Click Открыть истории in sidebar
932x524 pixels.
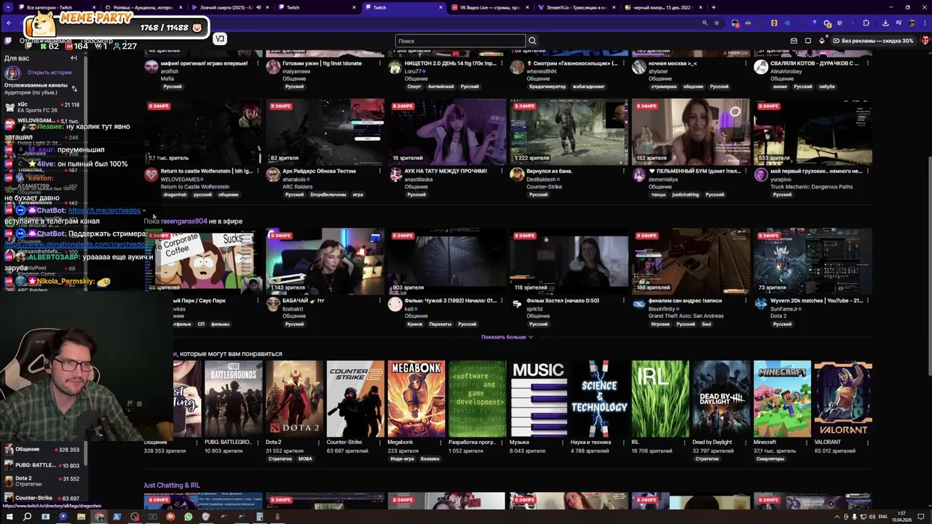pyautogui.click(x=50, y=73)
